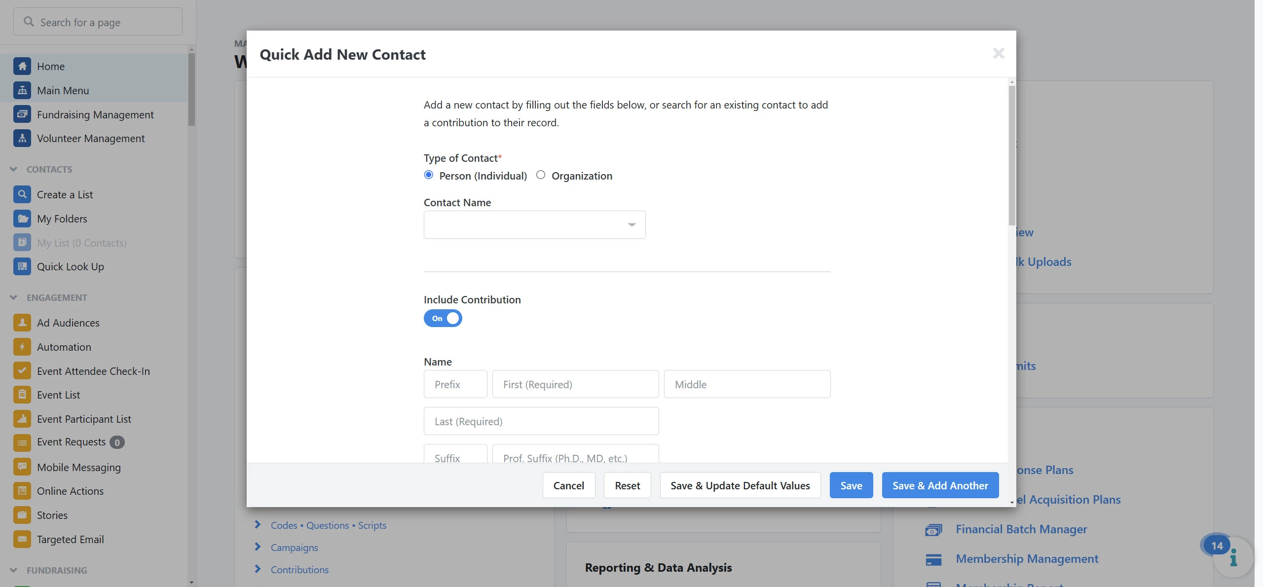Open Quick Look Up menu item
Screen dimensions: 1263x587
point(71,267)
